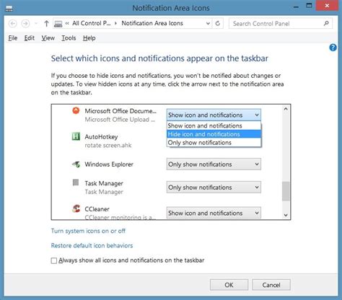The width and height of the screenshot is (342, 300).
Task: Open the Tools menu
Action: (x=69, y=38)
